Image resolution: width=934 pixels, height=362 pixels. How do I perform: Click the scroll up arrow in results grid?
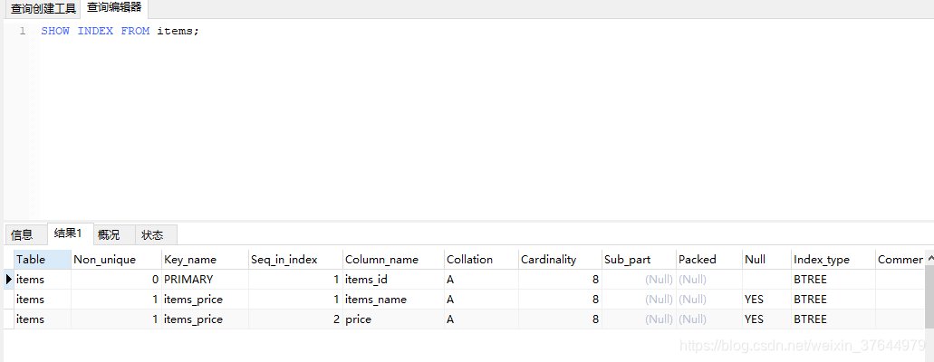929,259
